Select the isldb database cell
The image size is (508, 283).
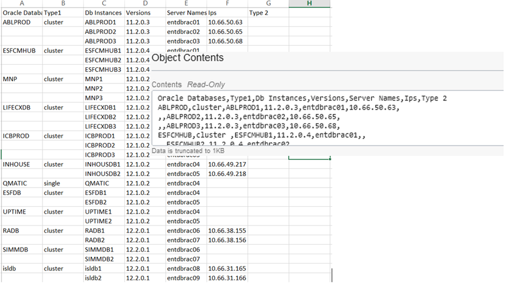tap(22, 268)
